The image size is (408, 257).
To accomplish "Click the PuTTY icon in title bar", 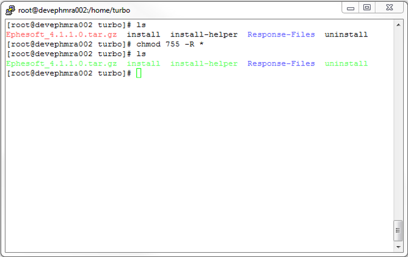I will pyautogui.click(x=10, y=10).
